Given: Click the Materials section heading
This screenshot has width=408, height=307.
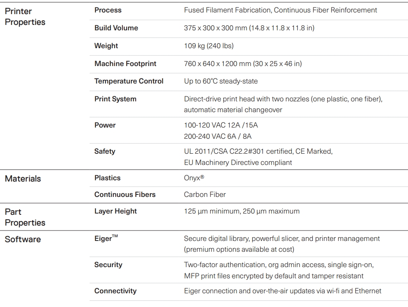Looking at the screenshot, I should point(23,179).
